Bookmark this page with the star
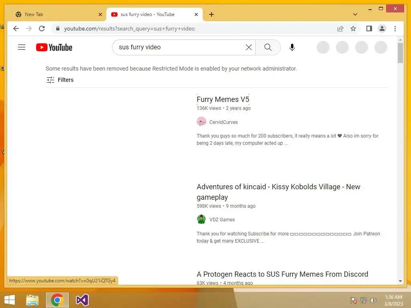The width and height of the screenshot is (411, 308). point(353,28)
